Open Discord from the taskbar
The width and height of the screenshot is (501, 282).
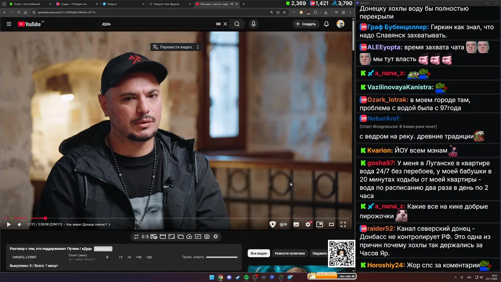(229, 277)
